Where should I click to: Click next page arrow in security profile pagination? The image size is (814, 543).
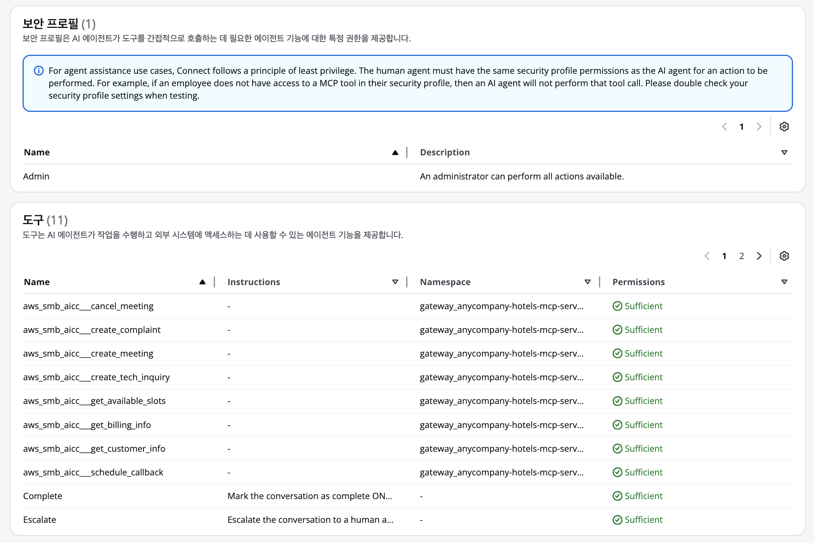pyautogui.click(x=759, y=127)
